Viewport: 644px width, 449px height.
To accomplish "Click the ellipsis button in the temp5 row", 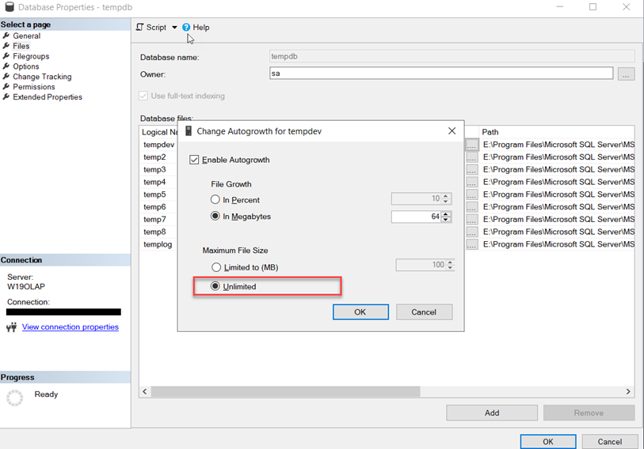I will click(471, 194).
